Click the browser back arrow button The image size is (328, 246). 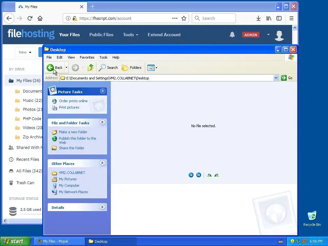(x=9, y=18)
